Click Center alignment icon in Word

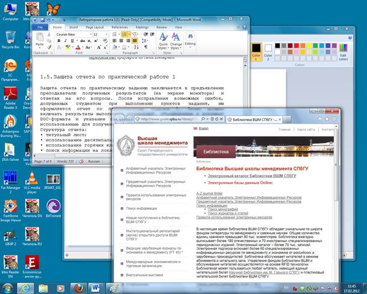coord(121,41)
